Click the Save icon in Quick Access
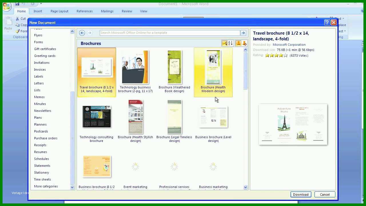Screen dimensions: 366x206 pyautogui.click(x=17, y=4)
